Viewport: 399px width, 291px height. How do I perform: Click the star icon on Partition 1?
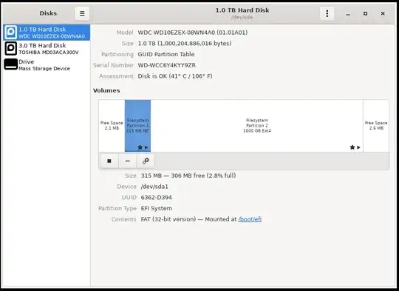click(140, 147)
